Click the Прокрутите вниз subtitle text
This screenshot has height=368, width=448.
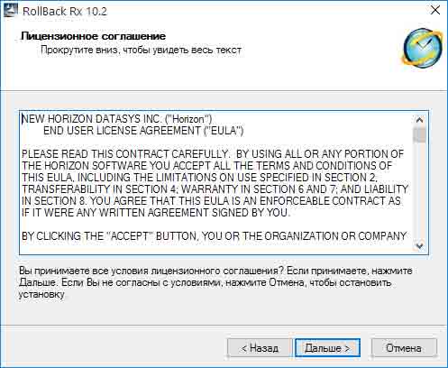[141, 50]
